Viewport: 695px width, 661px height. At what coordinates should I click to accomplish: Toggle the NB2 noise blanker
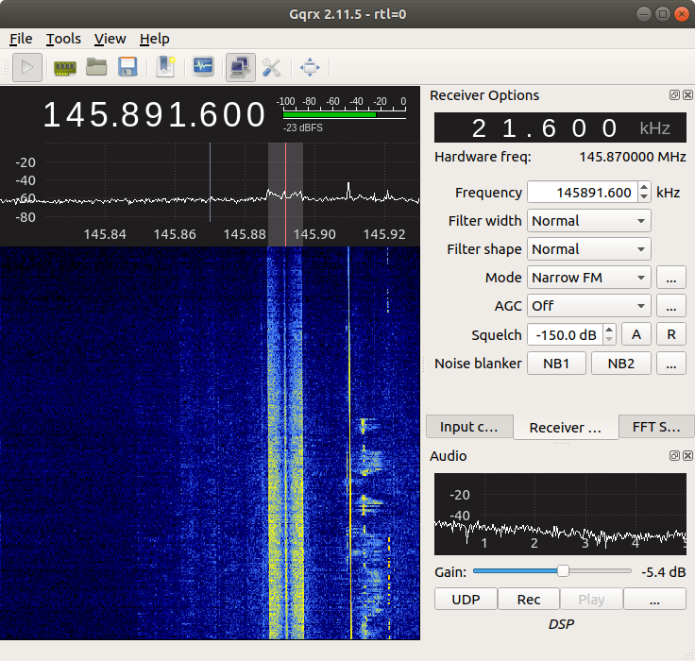click(x=621, y=364)
